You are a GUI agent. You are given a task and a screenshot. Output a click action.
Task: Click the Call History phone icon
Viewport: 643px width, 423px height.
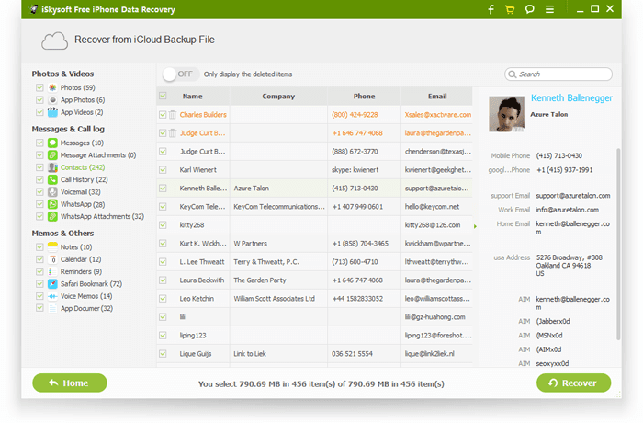tap(52, 179)
